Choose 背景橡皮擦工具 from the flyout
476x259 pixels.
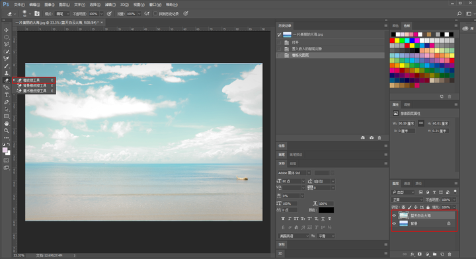point(35,85)
